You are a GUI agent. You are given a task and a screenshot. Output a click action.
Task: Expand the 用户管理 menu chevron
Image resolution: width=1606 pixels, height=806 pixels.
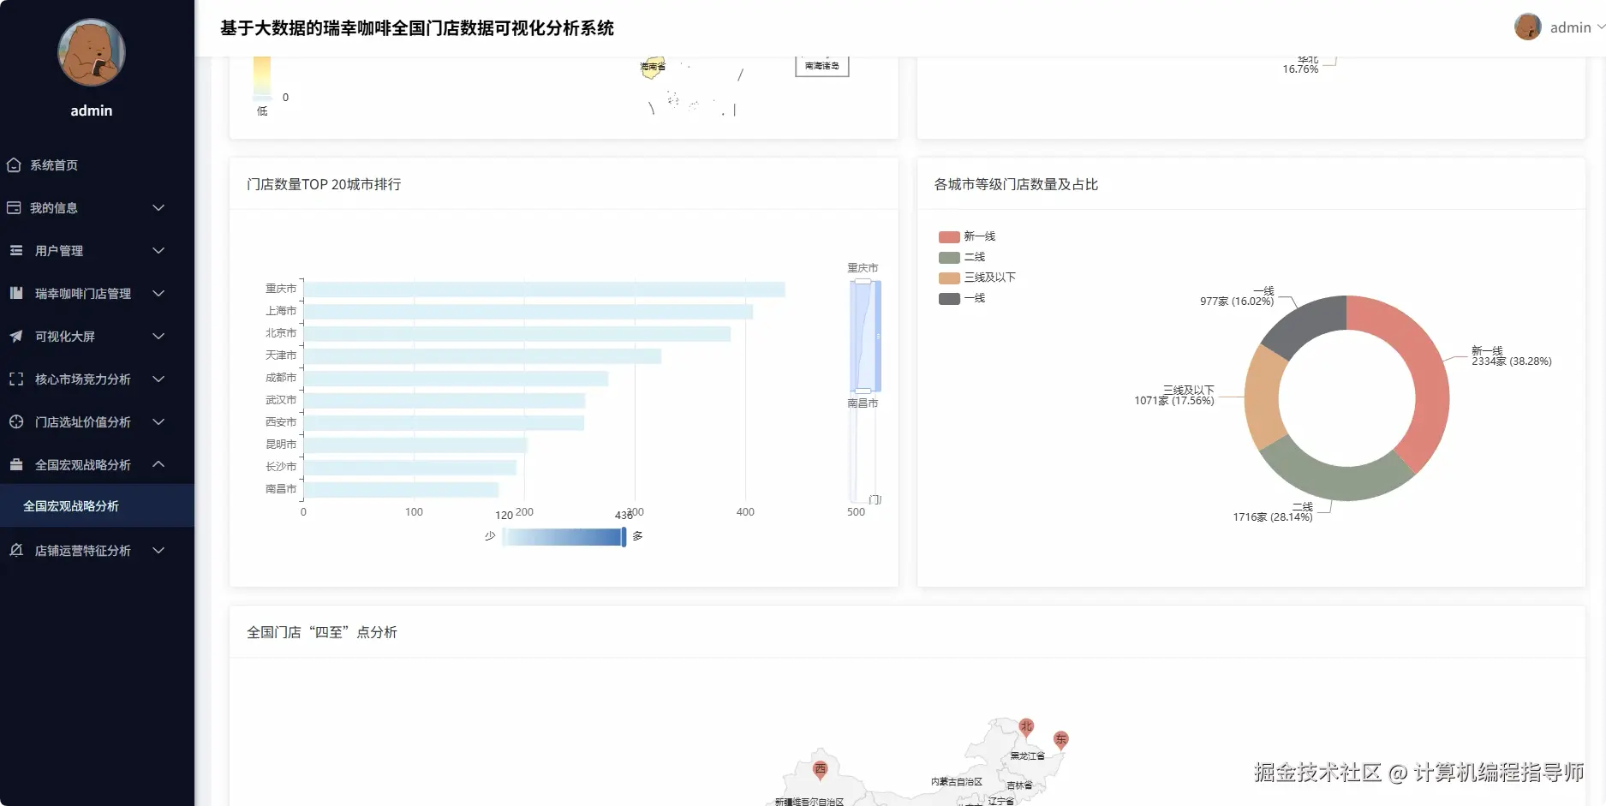pyautogui.click(x=158, y=250)
